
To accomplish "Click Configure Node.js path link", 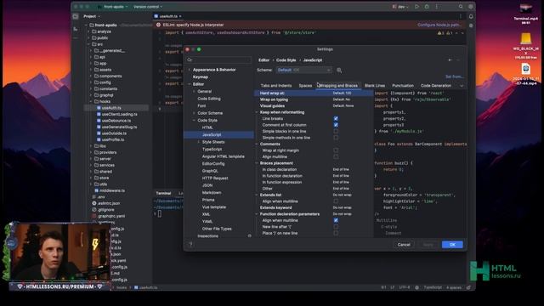I will (x=439, y=25).
